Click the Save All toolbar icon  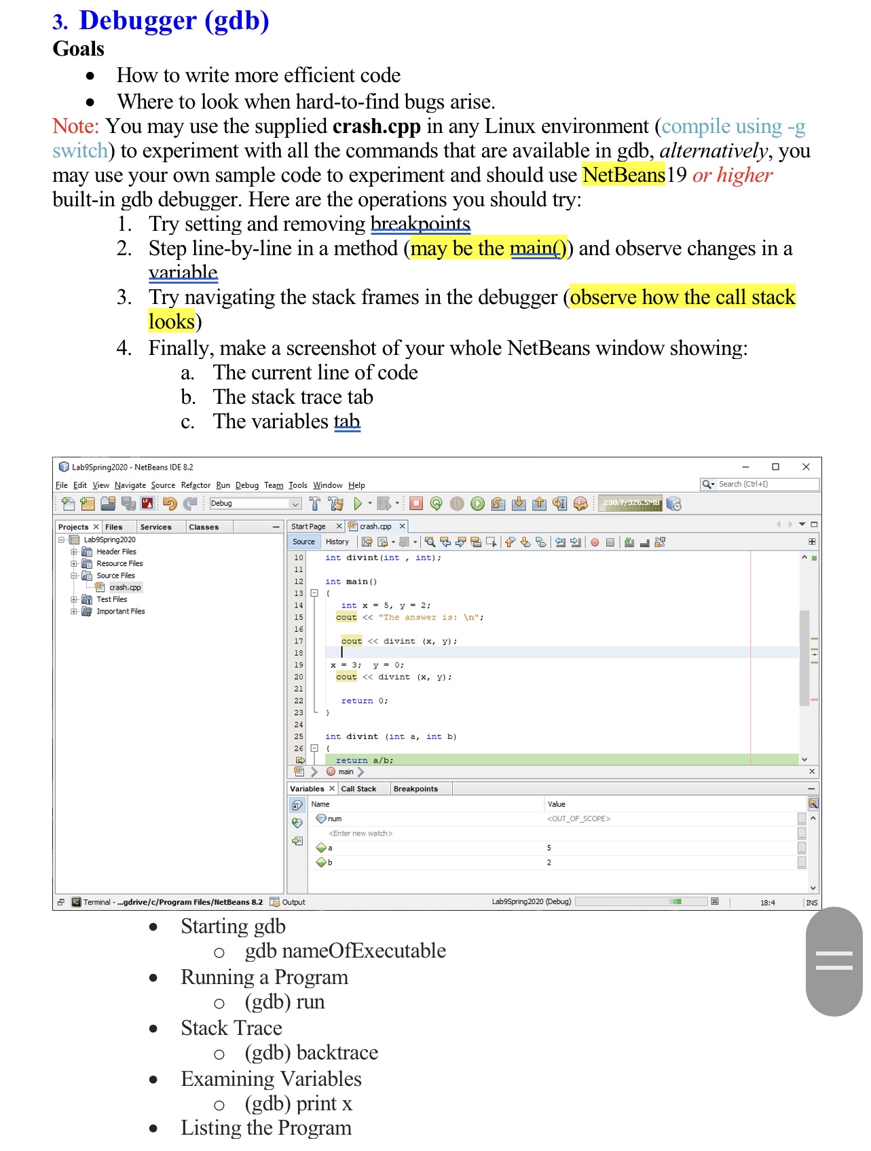(x=128, y=504)
